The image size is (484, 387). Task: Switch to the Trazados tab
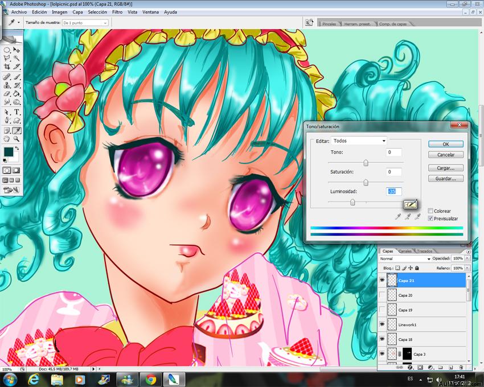tap(424, 251)
